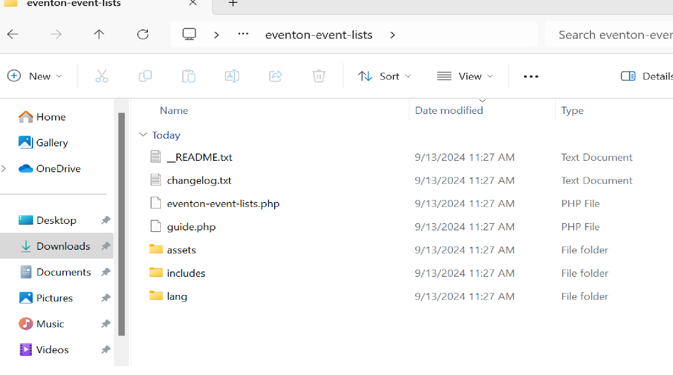This screenshot has width=673, height=375.
Task: Collapse the Today group
Action: [143, 135]
